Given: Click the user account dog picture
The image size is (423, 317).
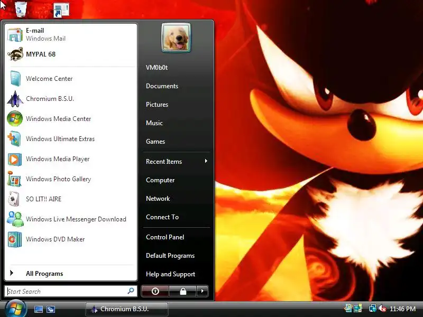Looking at the screenshot, I should (x=176, y=38).
